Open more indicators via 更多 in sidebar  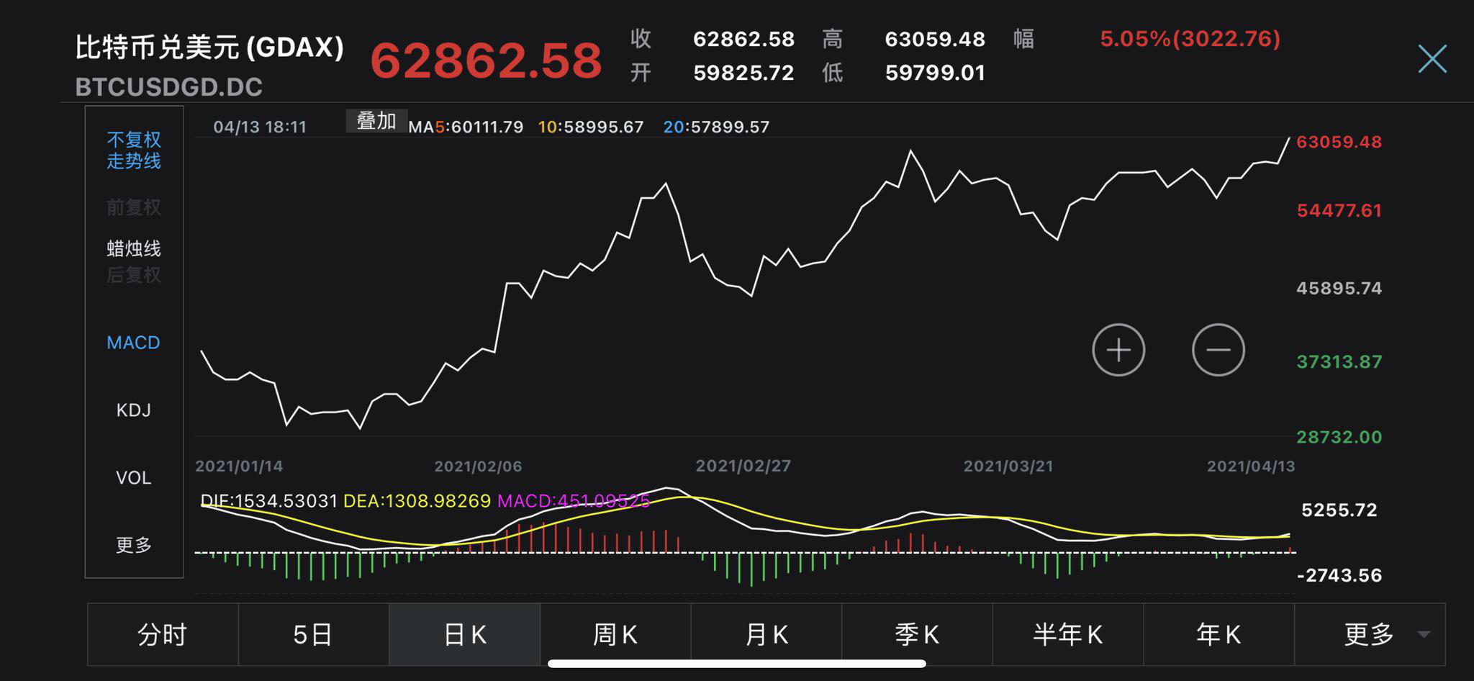coord(133,545)
